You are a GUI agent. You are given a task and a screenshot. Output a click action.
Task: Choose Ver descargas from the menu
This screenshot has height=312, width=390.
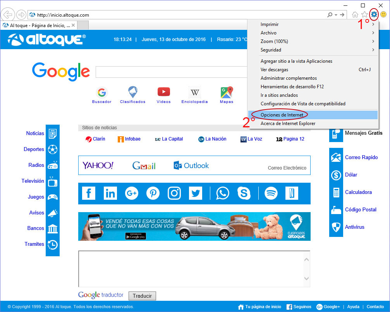pyautogui.click(x=313, y=70)
